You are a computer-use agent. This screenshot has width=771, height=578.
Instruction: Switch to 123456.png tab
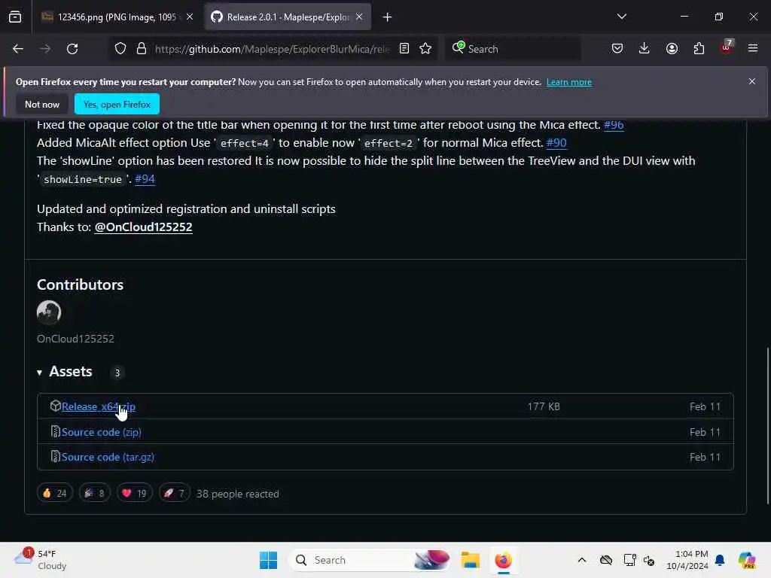117,17
